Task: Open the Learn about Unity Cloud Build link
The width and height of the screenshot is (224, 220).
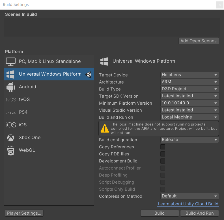Action: (x=188, y=204)
